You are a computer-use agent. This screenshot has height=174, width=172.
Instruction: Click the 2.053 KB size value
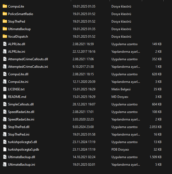(156, 127)
